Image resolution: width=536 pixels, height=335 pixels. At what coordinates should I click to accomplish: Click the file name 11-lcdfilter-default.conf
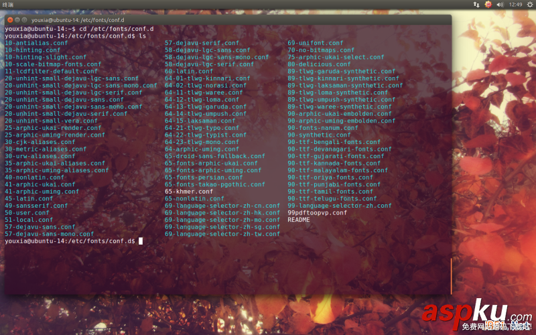[x=52, y=72]
